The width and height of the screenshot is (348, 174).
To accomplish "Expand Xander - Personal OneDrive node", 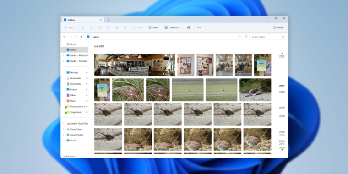I will click(x=64, y=61).
